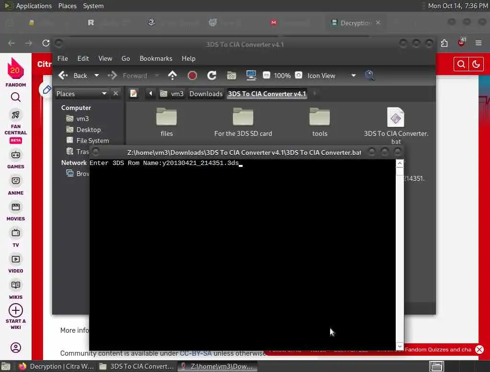Select vm3 path bar button

click(172, 94)
